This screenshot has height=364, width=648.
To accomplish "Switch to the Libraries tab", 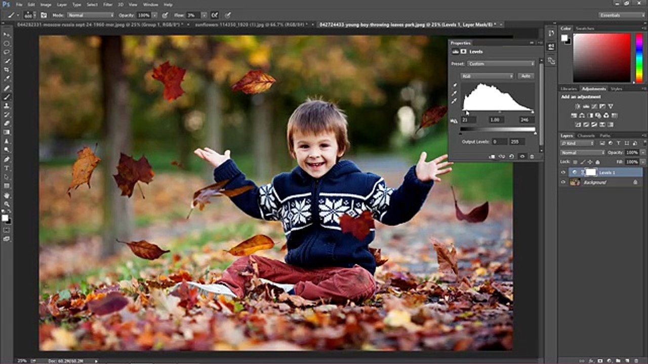I will click(x=569, y=89).
